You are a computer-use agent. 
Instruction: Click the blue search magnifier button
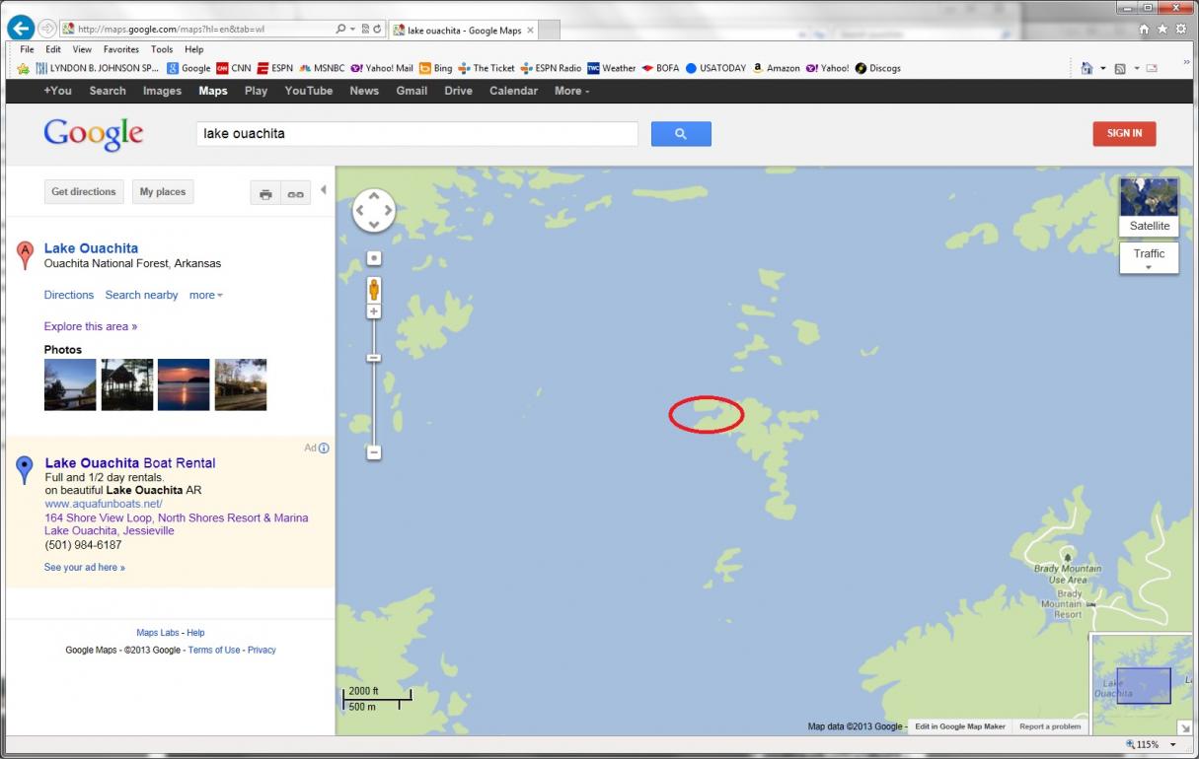[x=681, y=134]
